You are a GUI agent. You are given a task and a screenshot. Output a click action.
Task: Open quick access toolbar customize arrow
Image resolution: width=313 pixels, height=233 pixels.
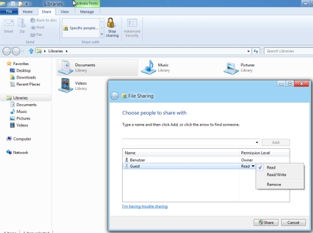click(27, 4)
